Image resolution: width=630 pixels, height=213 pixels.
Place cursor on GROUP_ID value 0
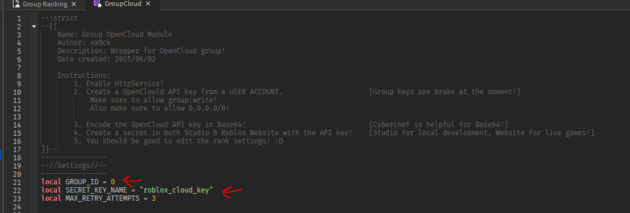(113, 182)
